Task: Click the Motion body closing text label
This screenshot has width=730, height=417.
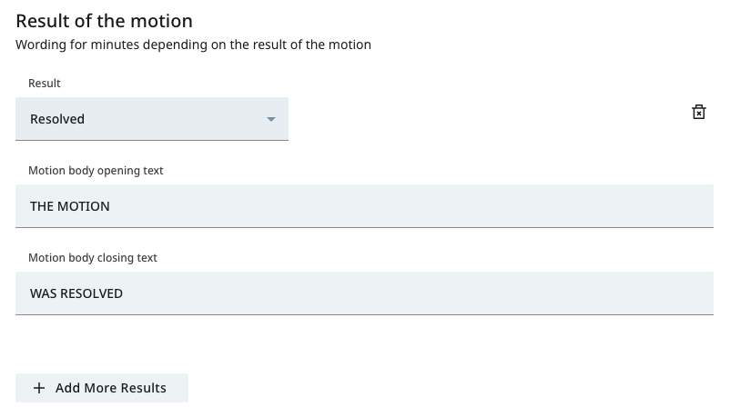Action: (93, 258)
